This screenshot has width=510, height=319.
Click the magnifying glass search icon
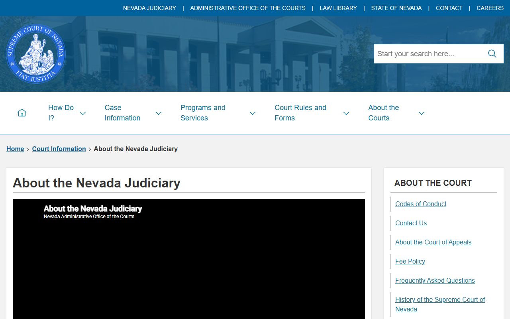pyautogui.click(x=492, y=54)
